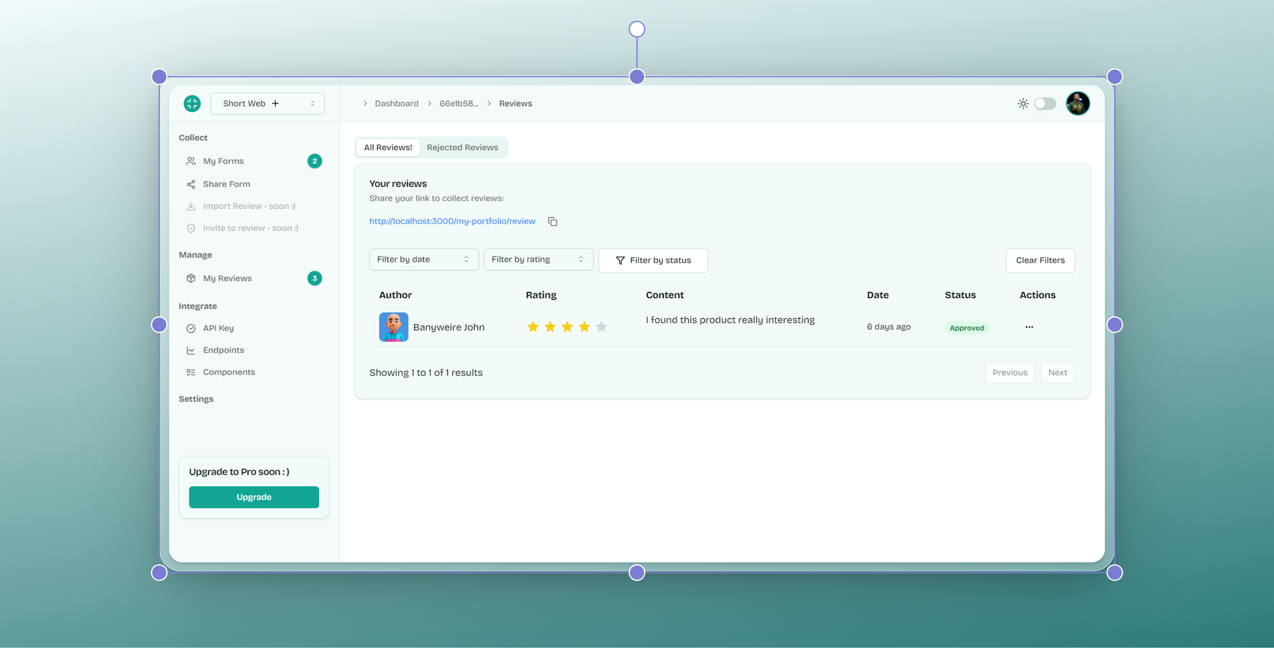Screen dimensions: 1274x648
Task: Open My Reviews in sidebar
Action: pyautogui.click(x=254, y=278)
